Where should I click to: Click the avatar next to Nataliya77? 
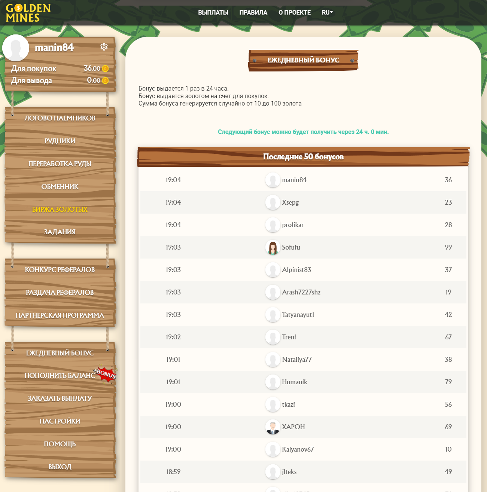point(273,360)
